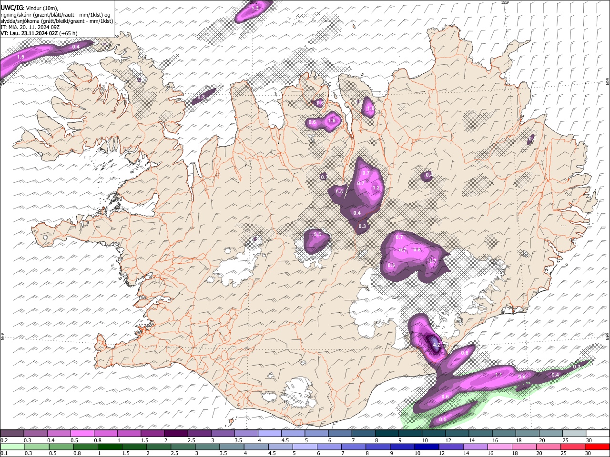Click the 'rigning/skúrir (grænt/blátt/rautt - mm/1klst) og' text

(55, 15)
